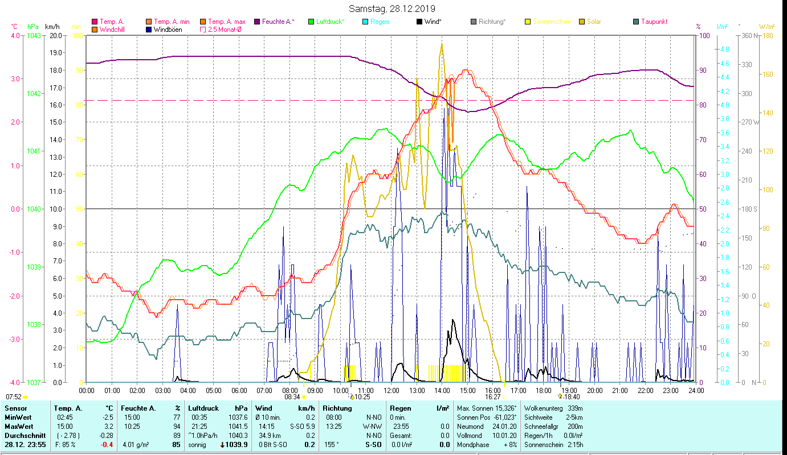Click the purple Feuchte A.* legend square

point(257,22)
